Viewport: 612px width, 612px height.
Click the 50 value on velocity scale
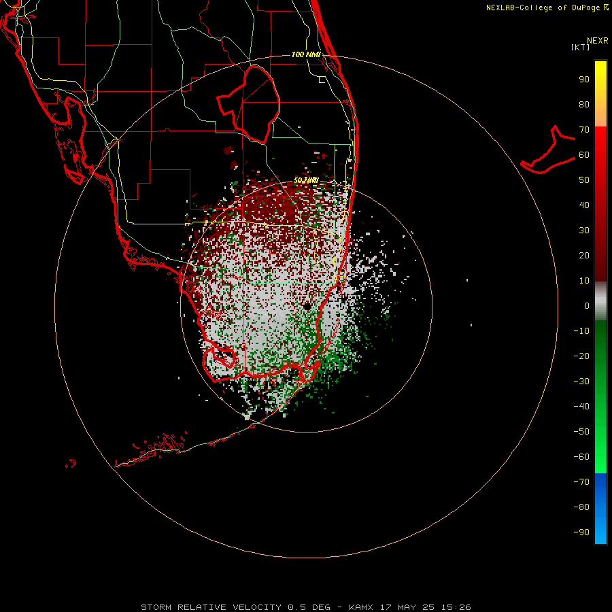click(584, 180)
